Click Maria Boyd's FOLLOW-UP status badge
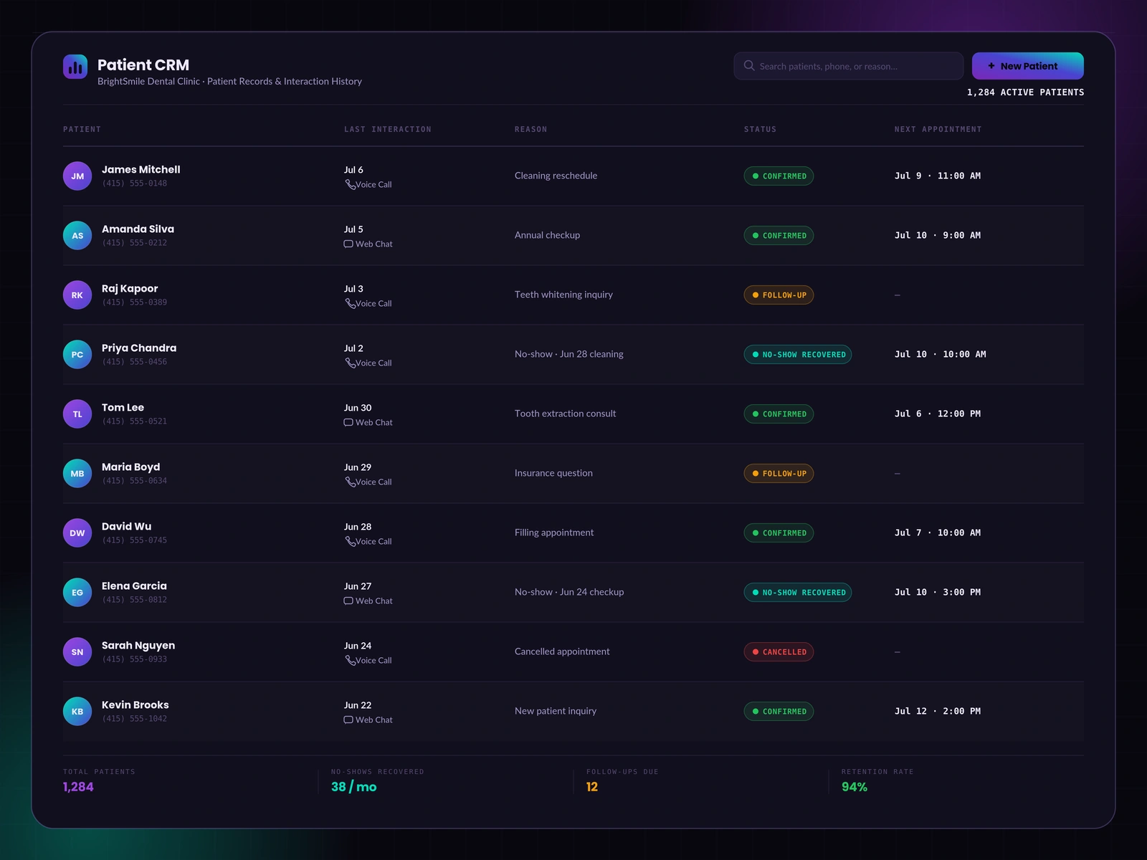The height and width of the screenshot is (860, 1147). point(779,474)
